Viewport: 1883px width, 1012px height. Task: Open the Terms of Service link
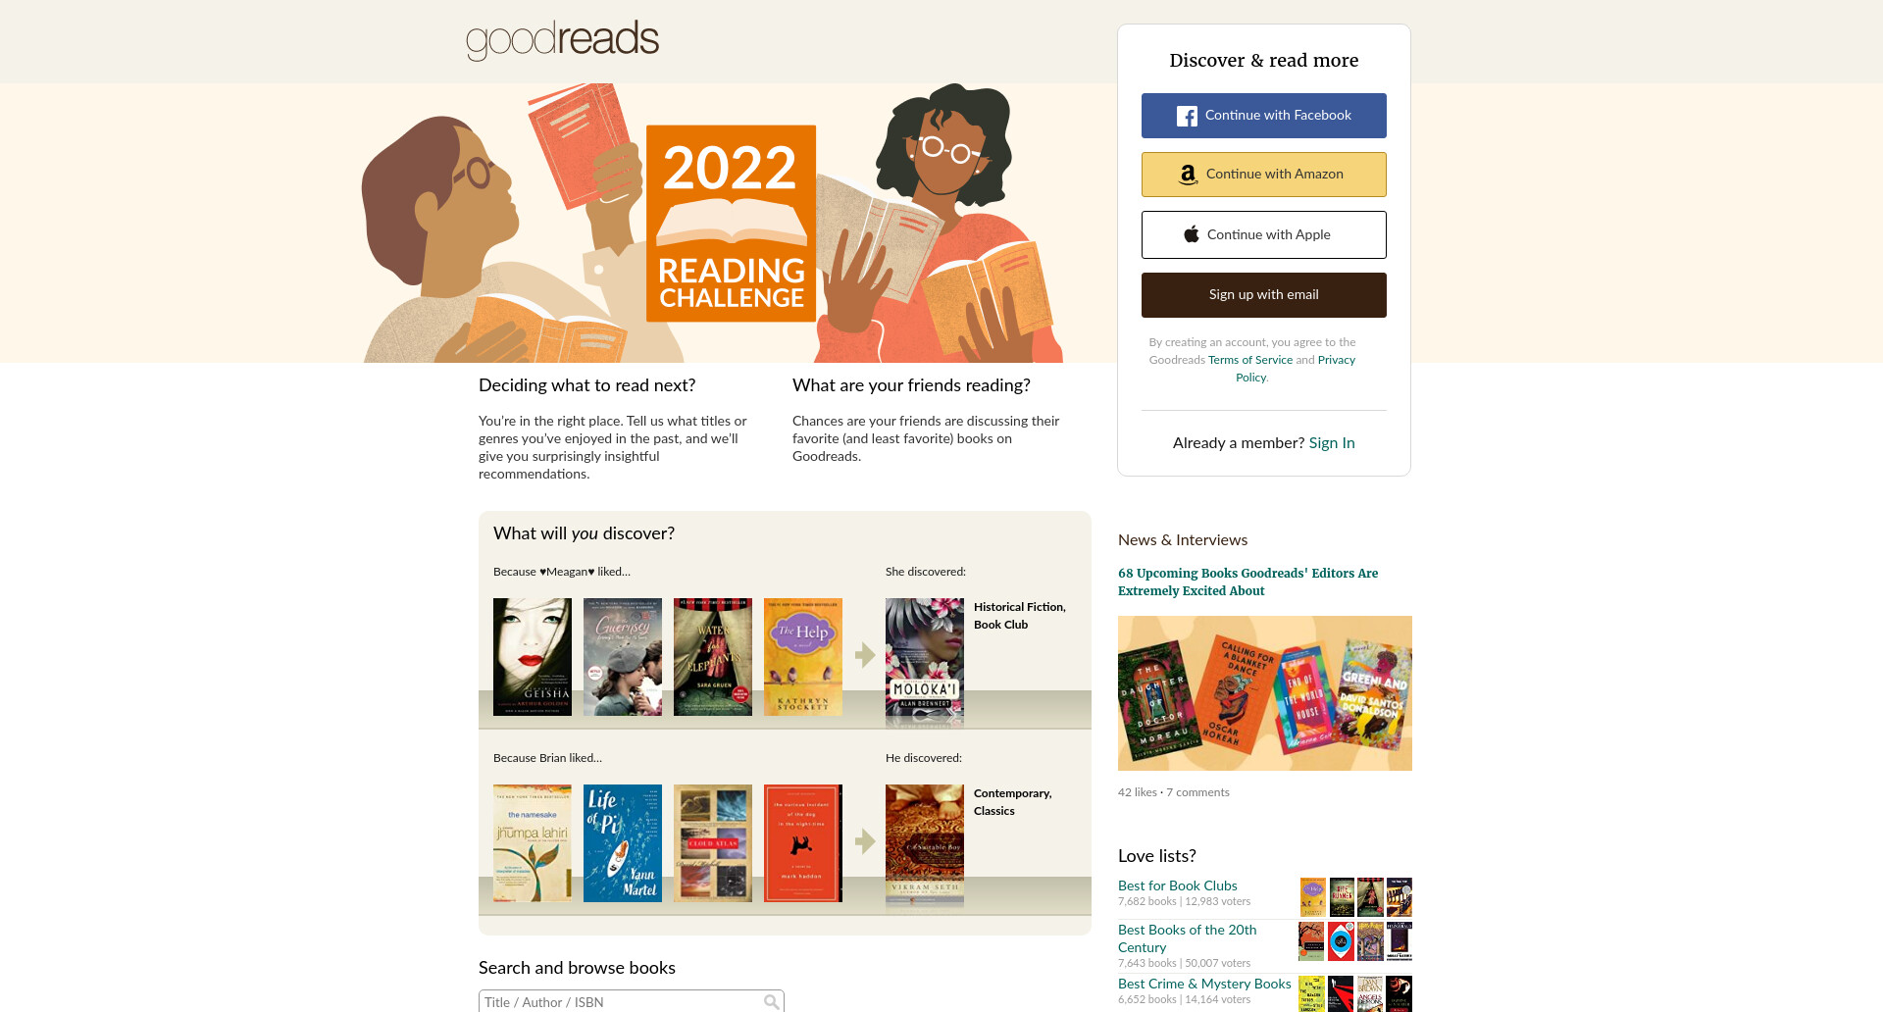(1250, 360)
